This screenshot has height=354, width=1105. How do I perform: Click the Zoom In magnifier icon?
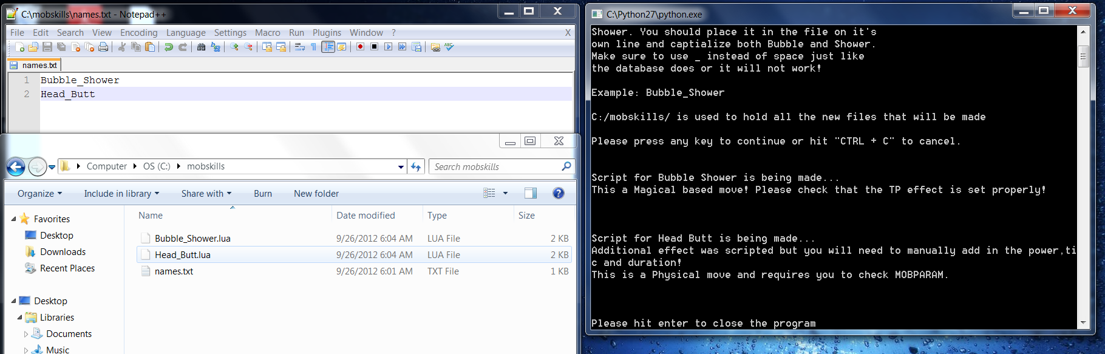(234, 47)
